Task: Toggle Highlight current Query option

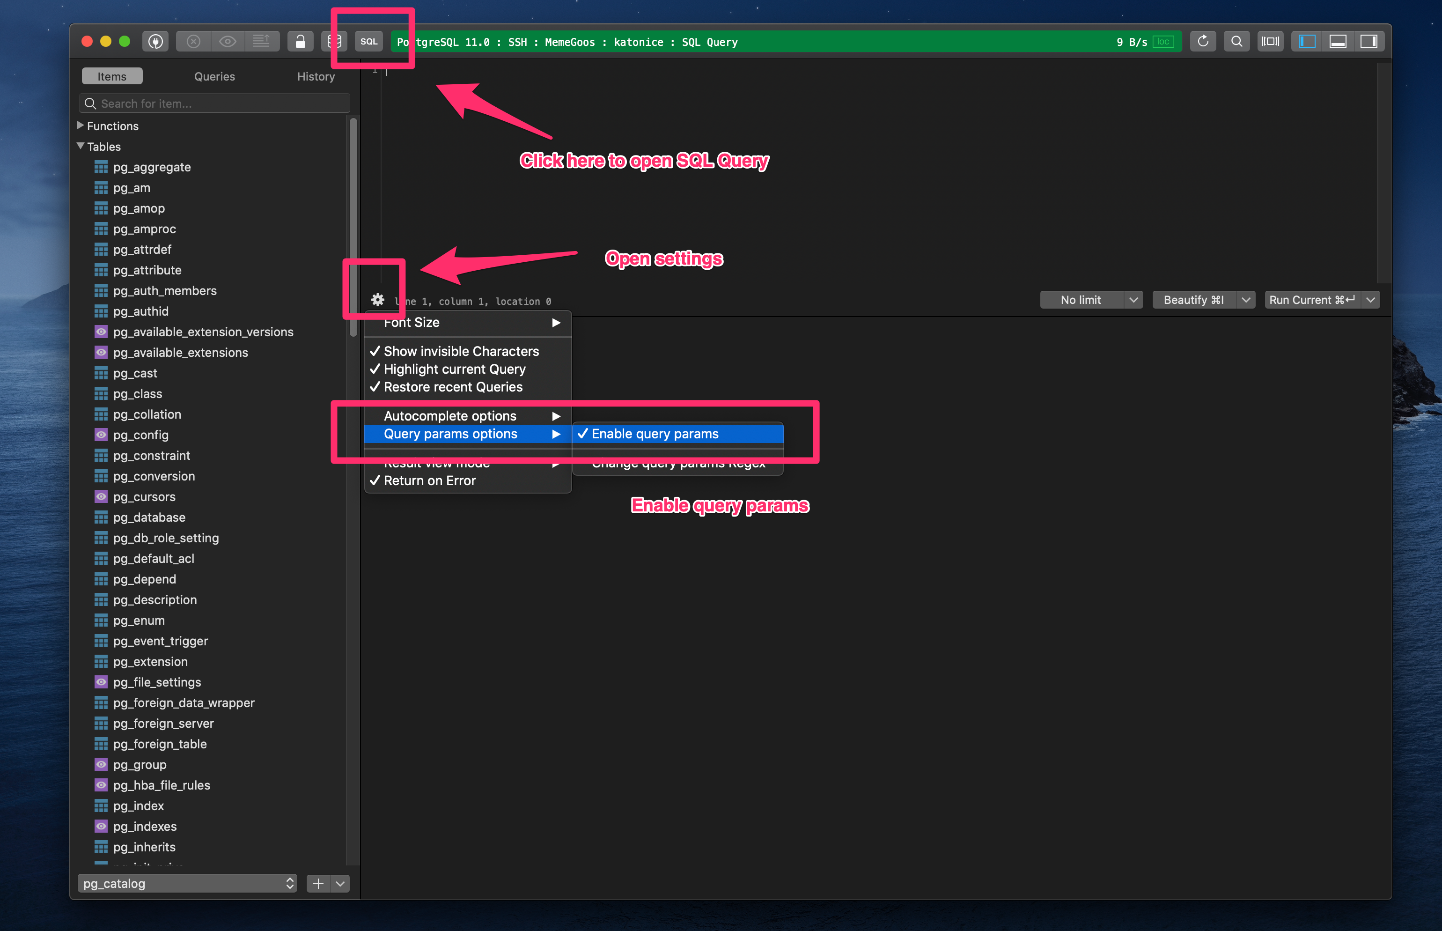Action: point(454,370)
